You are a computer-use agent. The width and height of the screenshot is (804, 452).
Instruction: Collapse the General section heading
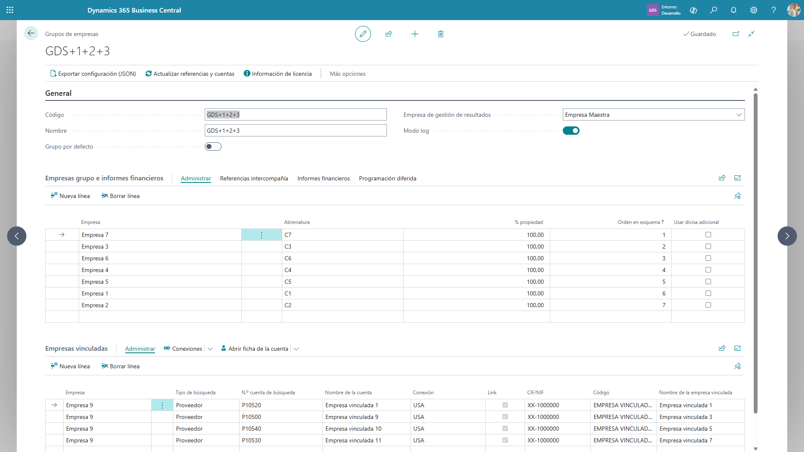(x=58, y=93)
